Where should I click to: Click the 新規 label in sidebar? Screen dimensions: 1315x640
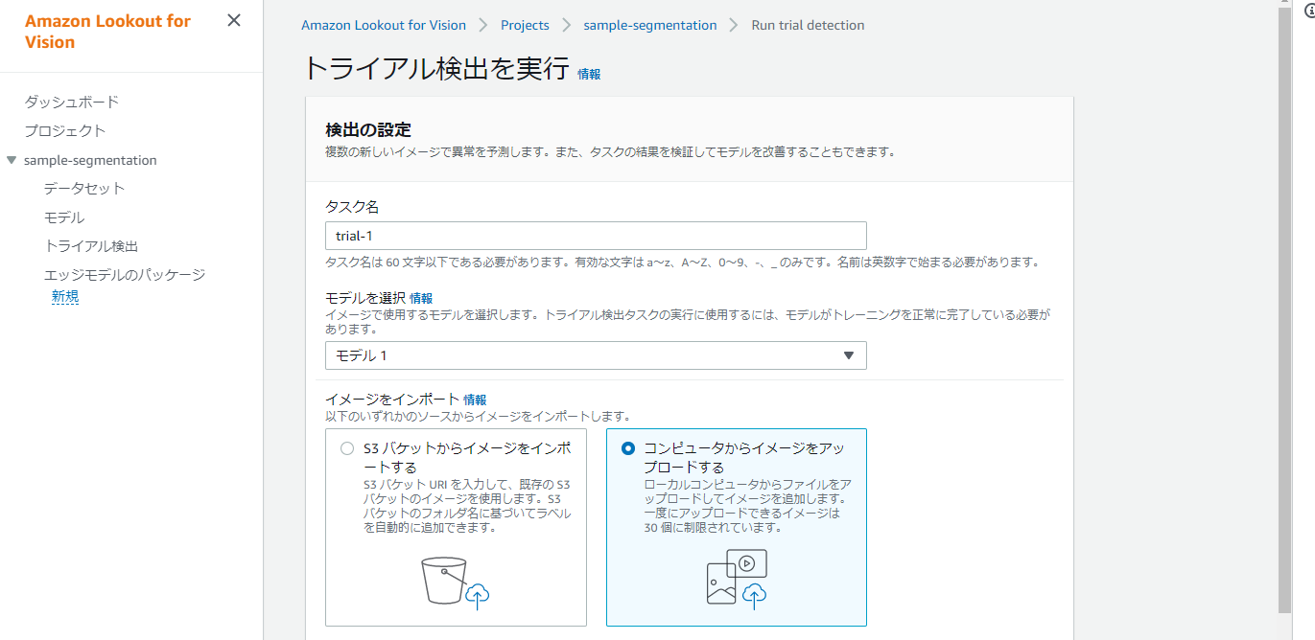[x=65, y=297]
